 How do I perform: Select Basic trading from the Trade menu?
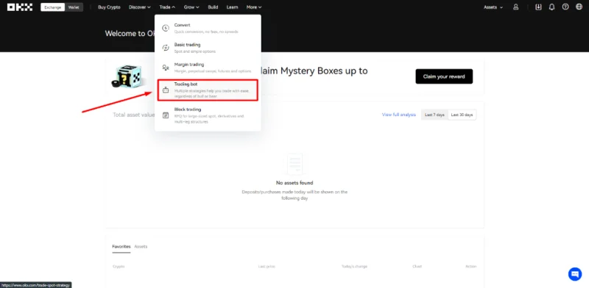pos(208,48)
